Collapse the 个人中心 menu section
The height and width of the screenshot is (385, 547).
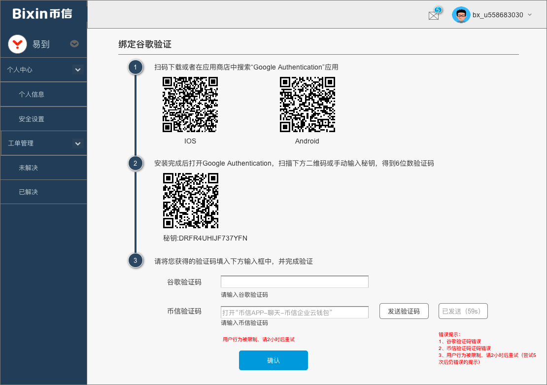[78, 70]
